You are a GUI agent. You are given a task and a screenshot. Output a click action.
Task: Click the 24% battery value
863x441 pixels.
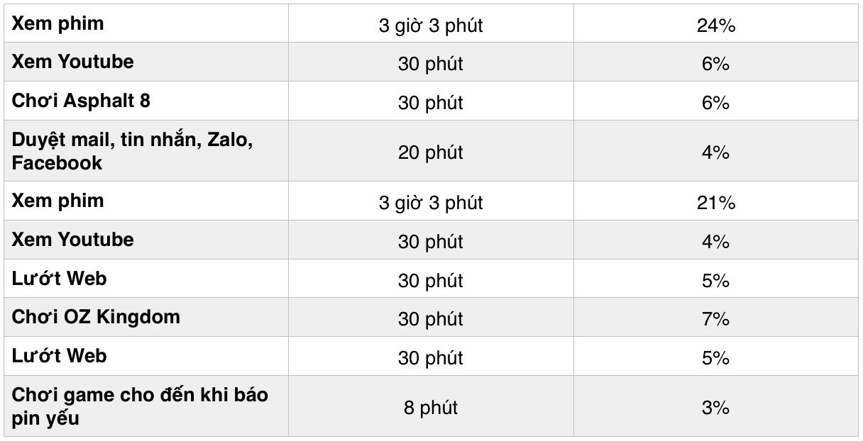click(x=715, y=26)
